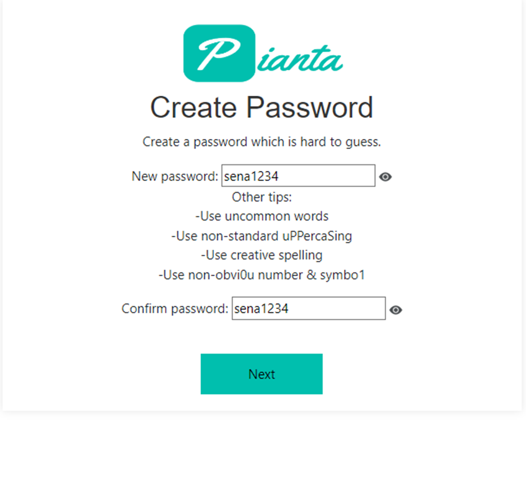Screen dimensions: 526x486
Task: Click the 'Use uncommon words' tip line
Action: [261, 216]
